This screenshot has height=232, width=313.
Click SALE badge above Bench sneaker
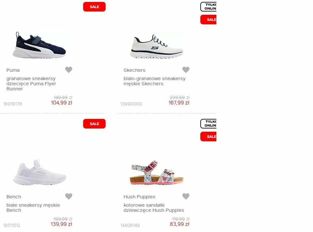94,124
